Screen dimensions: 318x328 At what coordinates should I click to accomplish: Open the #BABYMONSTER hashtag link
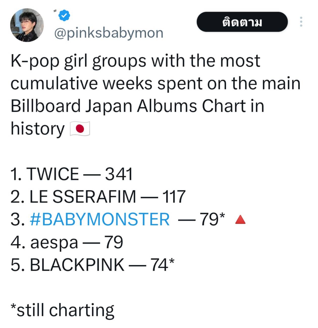(100, 219)
